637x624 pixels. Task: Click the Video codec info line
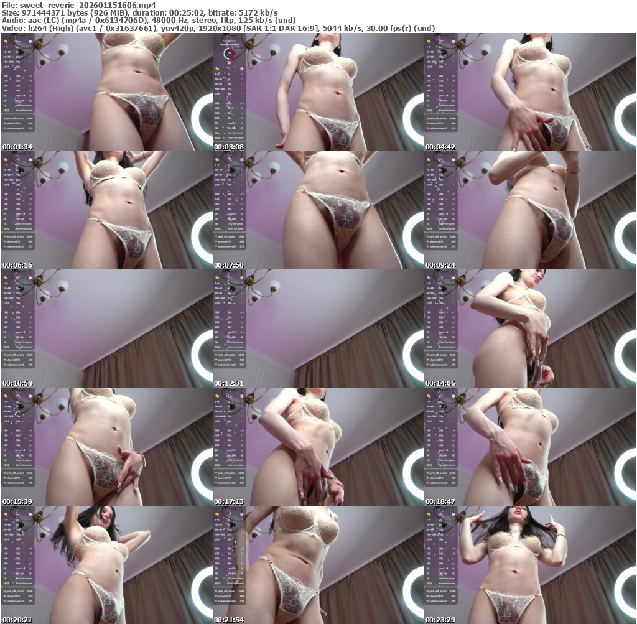click(218, 28)
